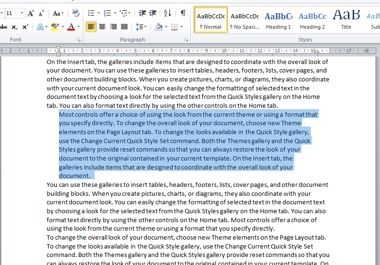The height and width of the screenshot is (265, 380).
Task: Click the Sort A-Z icon
Action: pos(168,13)
